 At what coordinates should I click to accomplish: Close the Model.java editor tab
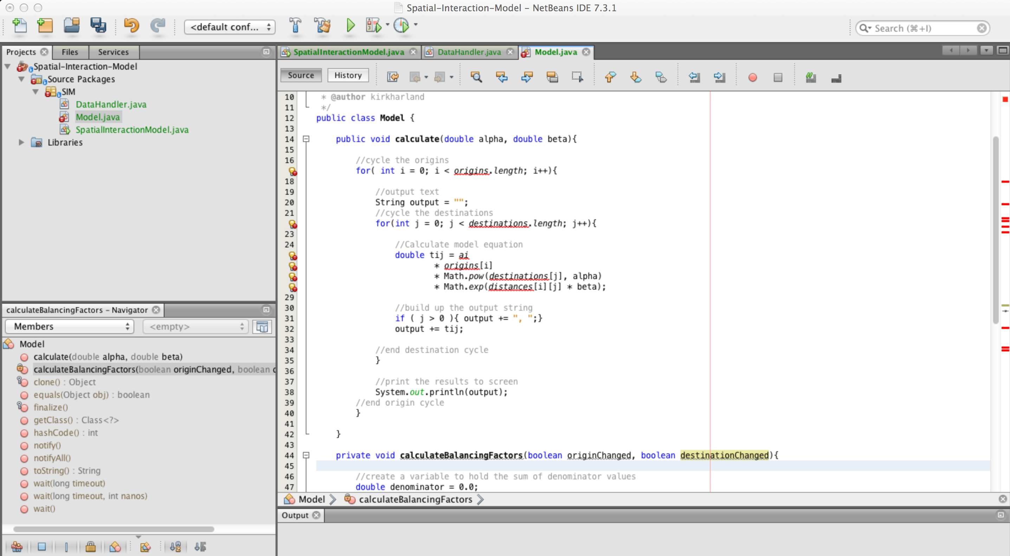click(586, 52)
